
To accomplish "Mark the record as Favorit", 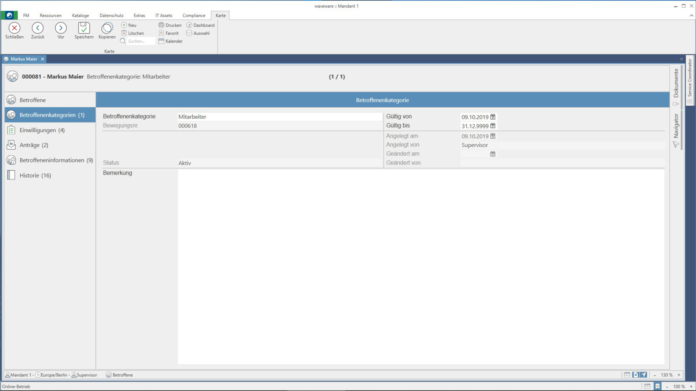I will point(169,33).
